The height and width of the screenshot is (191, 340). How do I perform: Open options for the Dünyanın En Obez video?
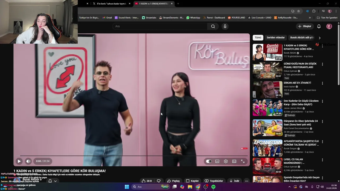[x=322, y=121]
